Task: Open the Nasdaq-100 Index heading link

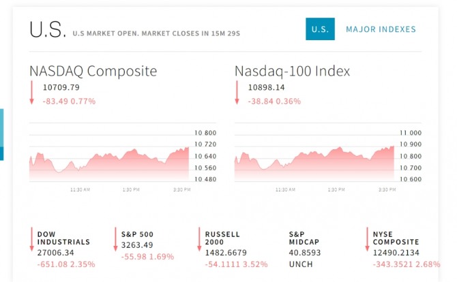Action: (x=292, y=71)
